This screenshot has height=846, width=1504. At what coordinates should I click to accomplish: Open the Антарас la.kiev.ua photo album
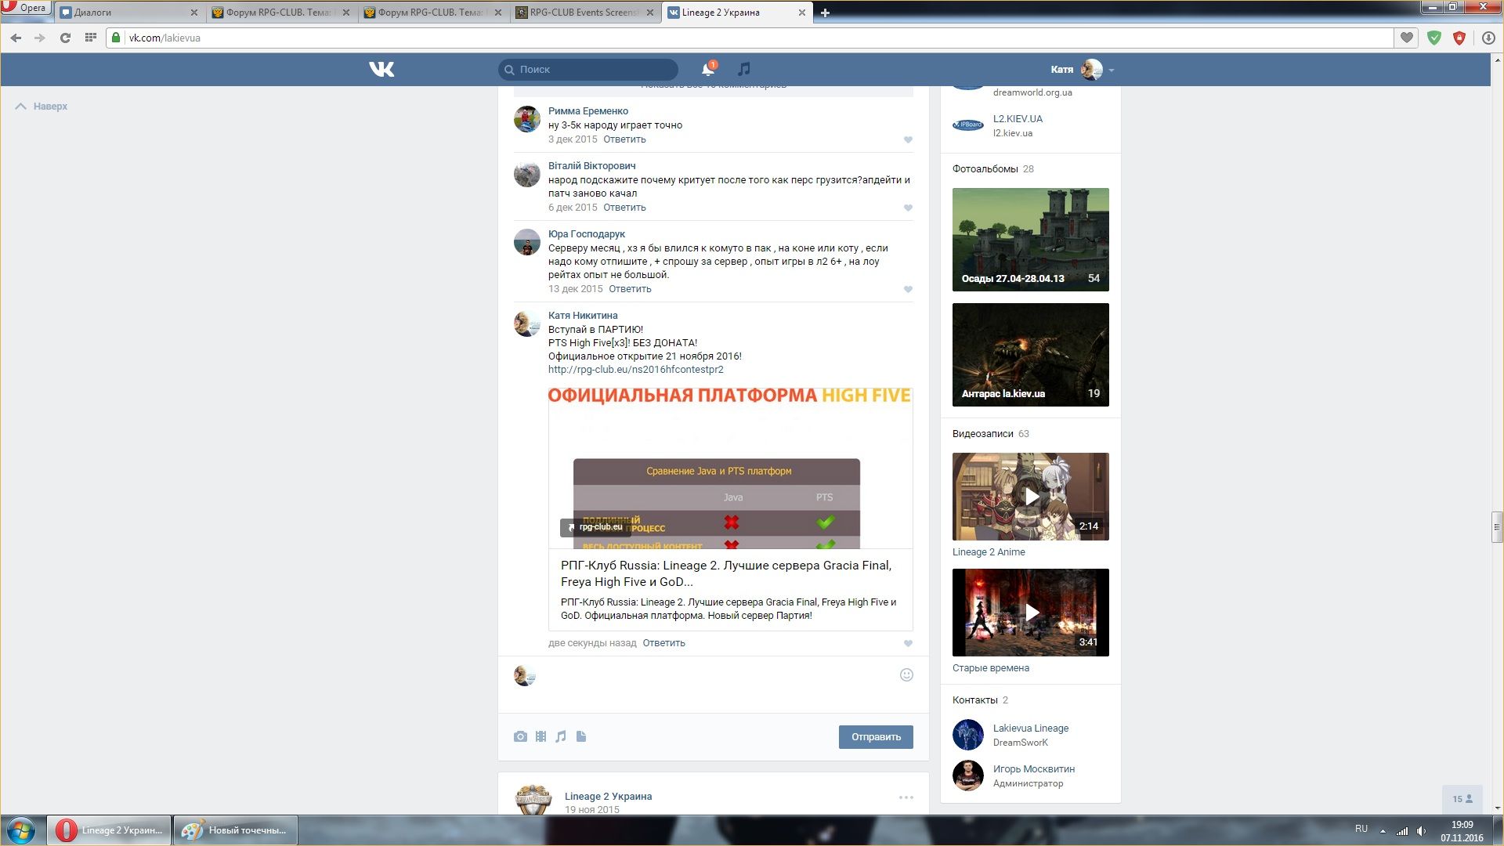pos(1031,355)
